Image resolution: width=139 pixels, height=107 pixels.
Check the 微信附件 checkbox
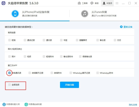click(52, 73)
